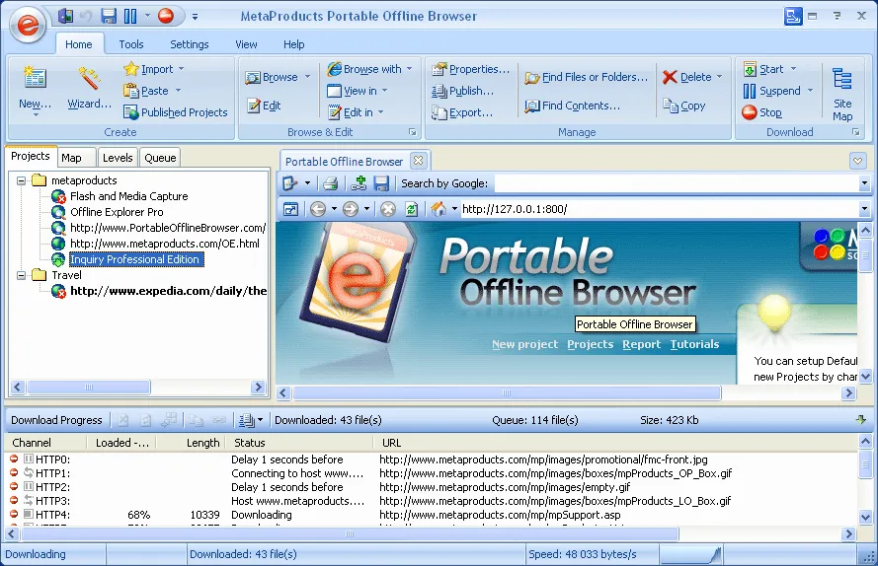The image size is (878, 566).
Task: Click the Search by Google field
Action: click(x=677, y=183)
